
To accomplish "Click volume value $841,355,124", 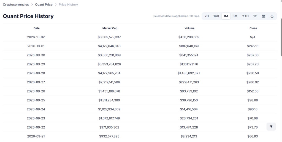I will point(189,55).
